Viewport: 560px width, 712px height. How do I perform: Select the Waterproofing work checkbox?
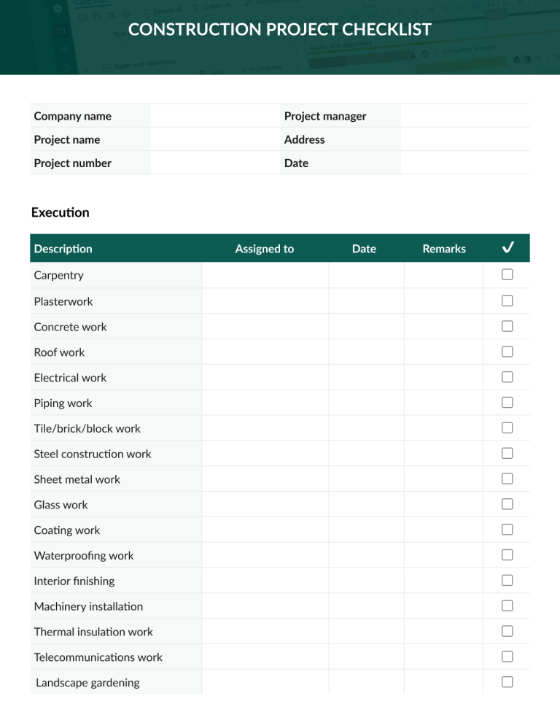tap(507, 555)
